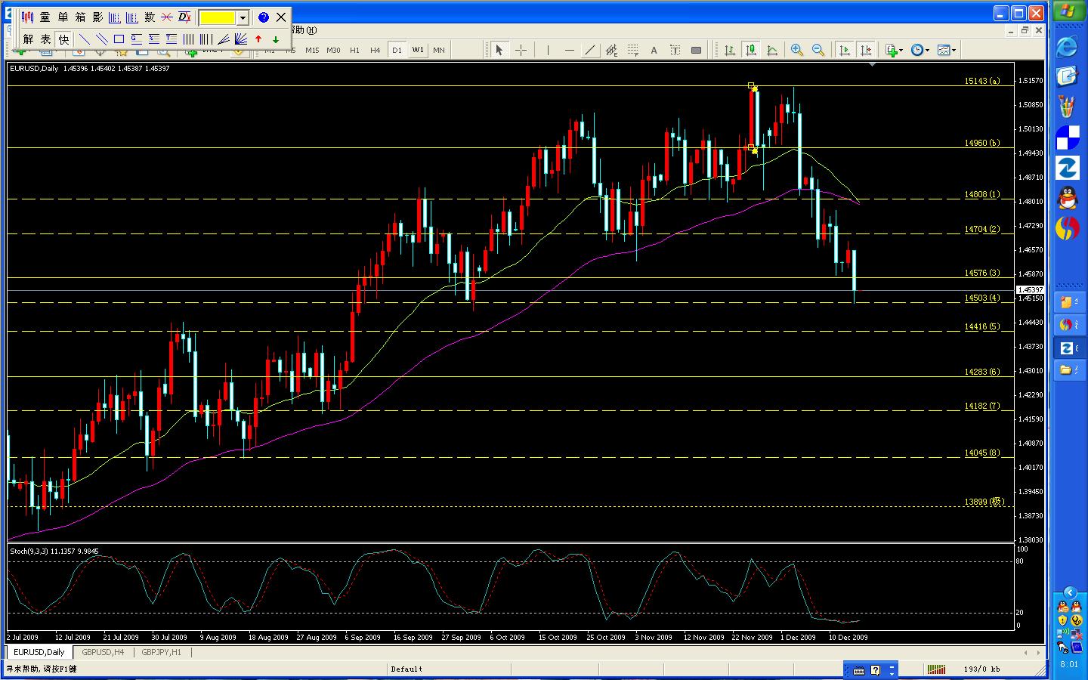Switch to GBPUSD,H4 chart tab

(104, 652)
